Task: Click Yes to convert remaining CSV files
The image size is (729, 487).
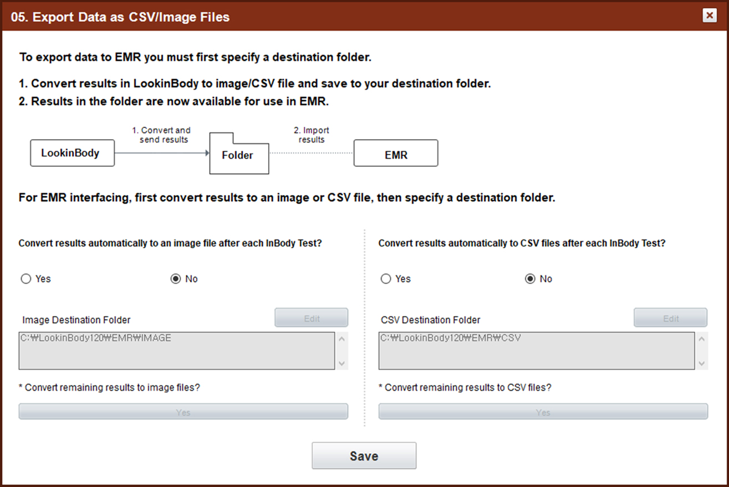Action: (x=543, y=412)
